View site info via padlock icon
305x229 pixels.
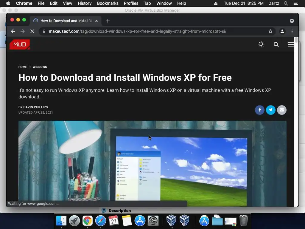click(44, 31)
